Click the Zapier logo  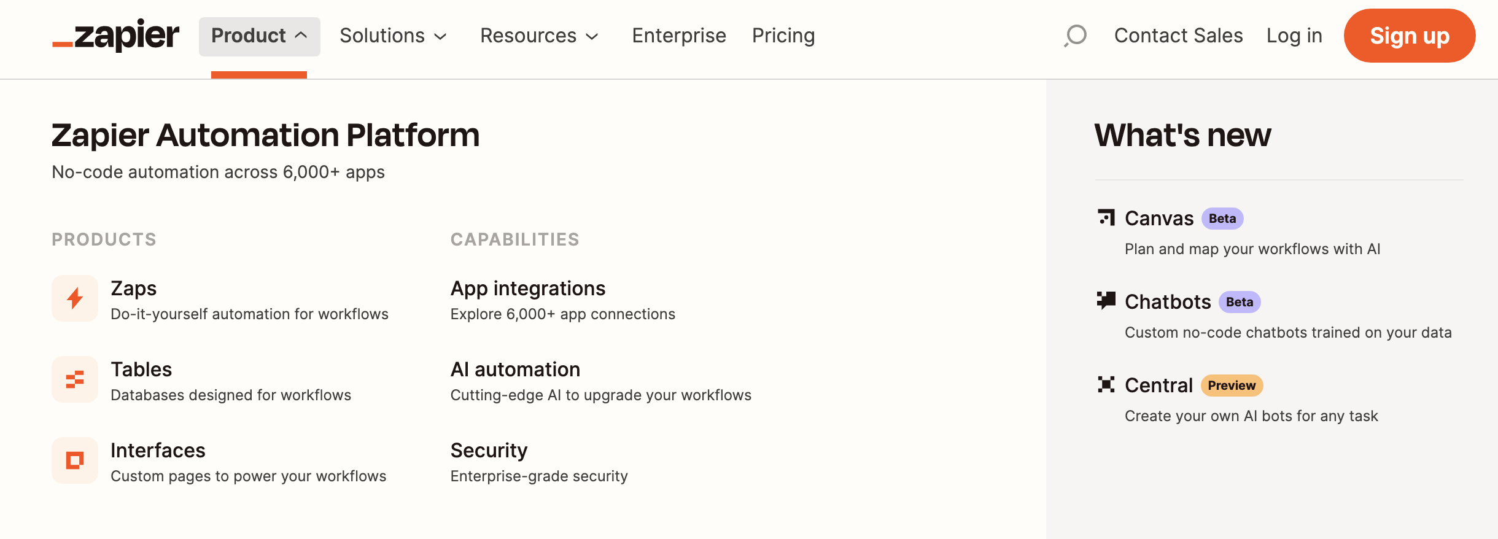116,36
